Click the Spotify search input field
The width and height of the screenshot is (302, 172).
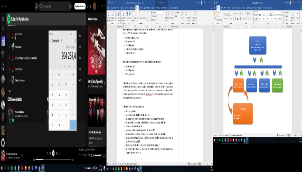(55, 6)
